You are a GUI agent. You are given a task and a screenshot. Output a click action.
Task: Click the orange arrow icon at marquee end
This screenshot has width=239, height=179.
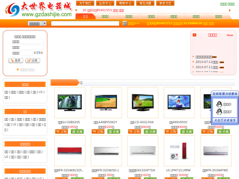coord(229,11)
